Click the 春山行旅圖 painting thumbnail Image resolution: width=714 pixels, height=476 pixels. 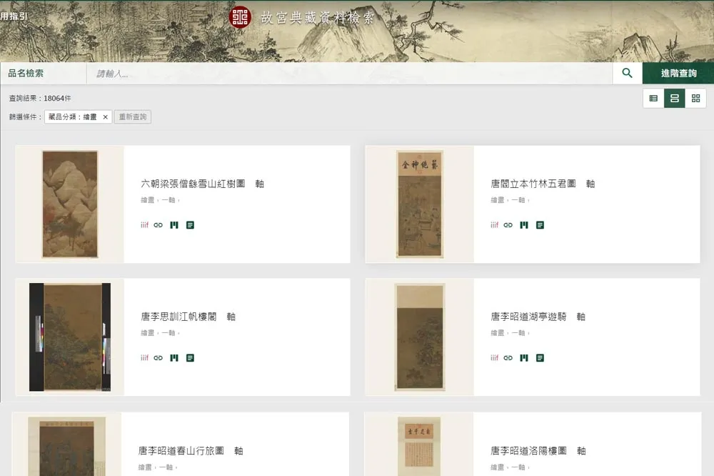pyautogui.click(x=66, y=447)
